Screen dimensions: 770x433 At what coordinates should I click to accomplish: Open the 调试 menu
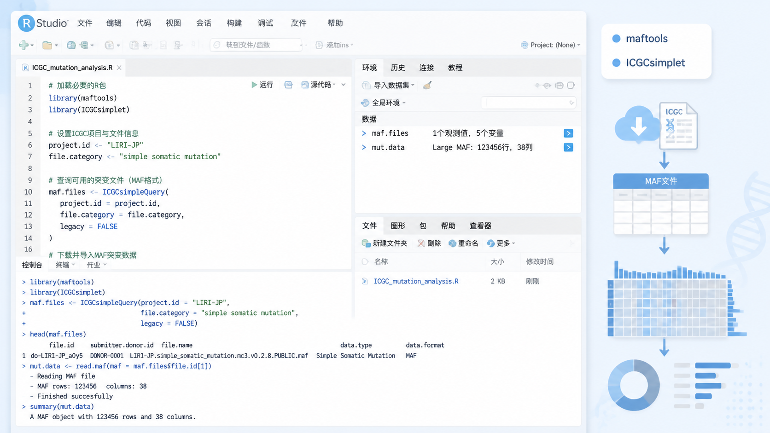(265, 23)
